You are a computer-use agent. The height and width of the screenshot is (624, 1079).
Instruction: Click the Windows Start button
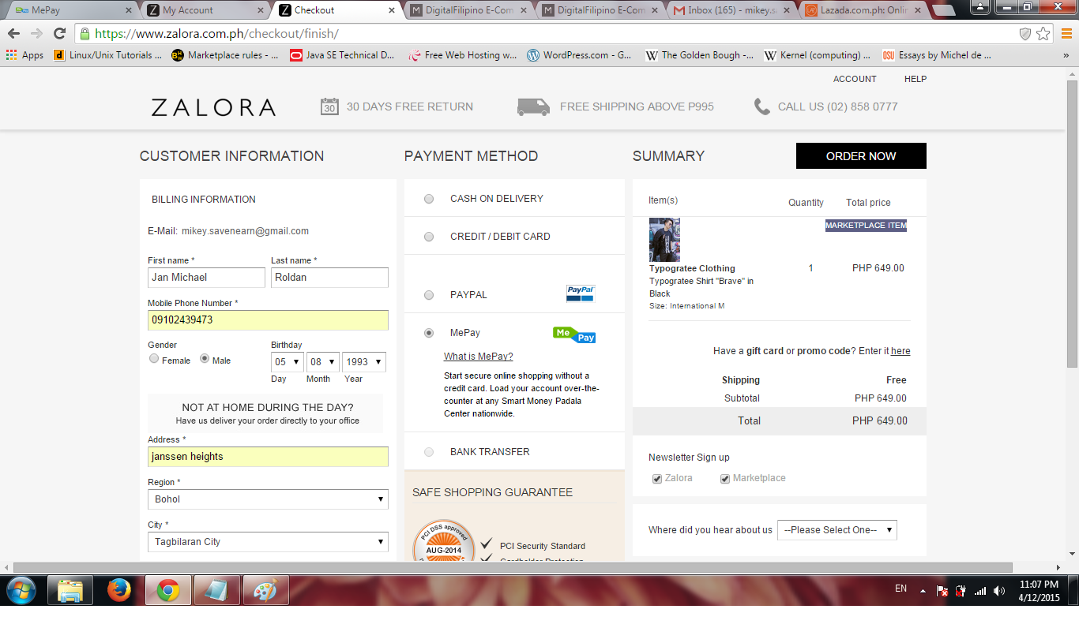[x=21, y=589]
